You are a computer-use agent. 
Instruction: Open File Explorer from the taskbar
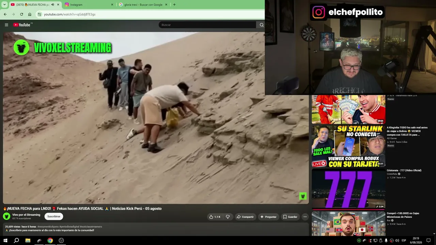pos(28,240)
